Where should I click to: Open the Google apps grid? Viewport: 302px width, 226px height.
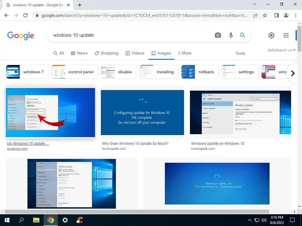(x=286, y=35)
